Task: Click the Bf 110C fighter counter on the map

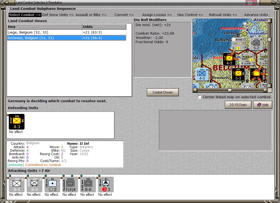Action: click(x=238, y=44)
